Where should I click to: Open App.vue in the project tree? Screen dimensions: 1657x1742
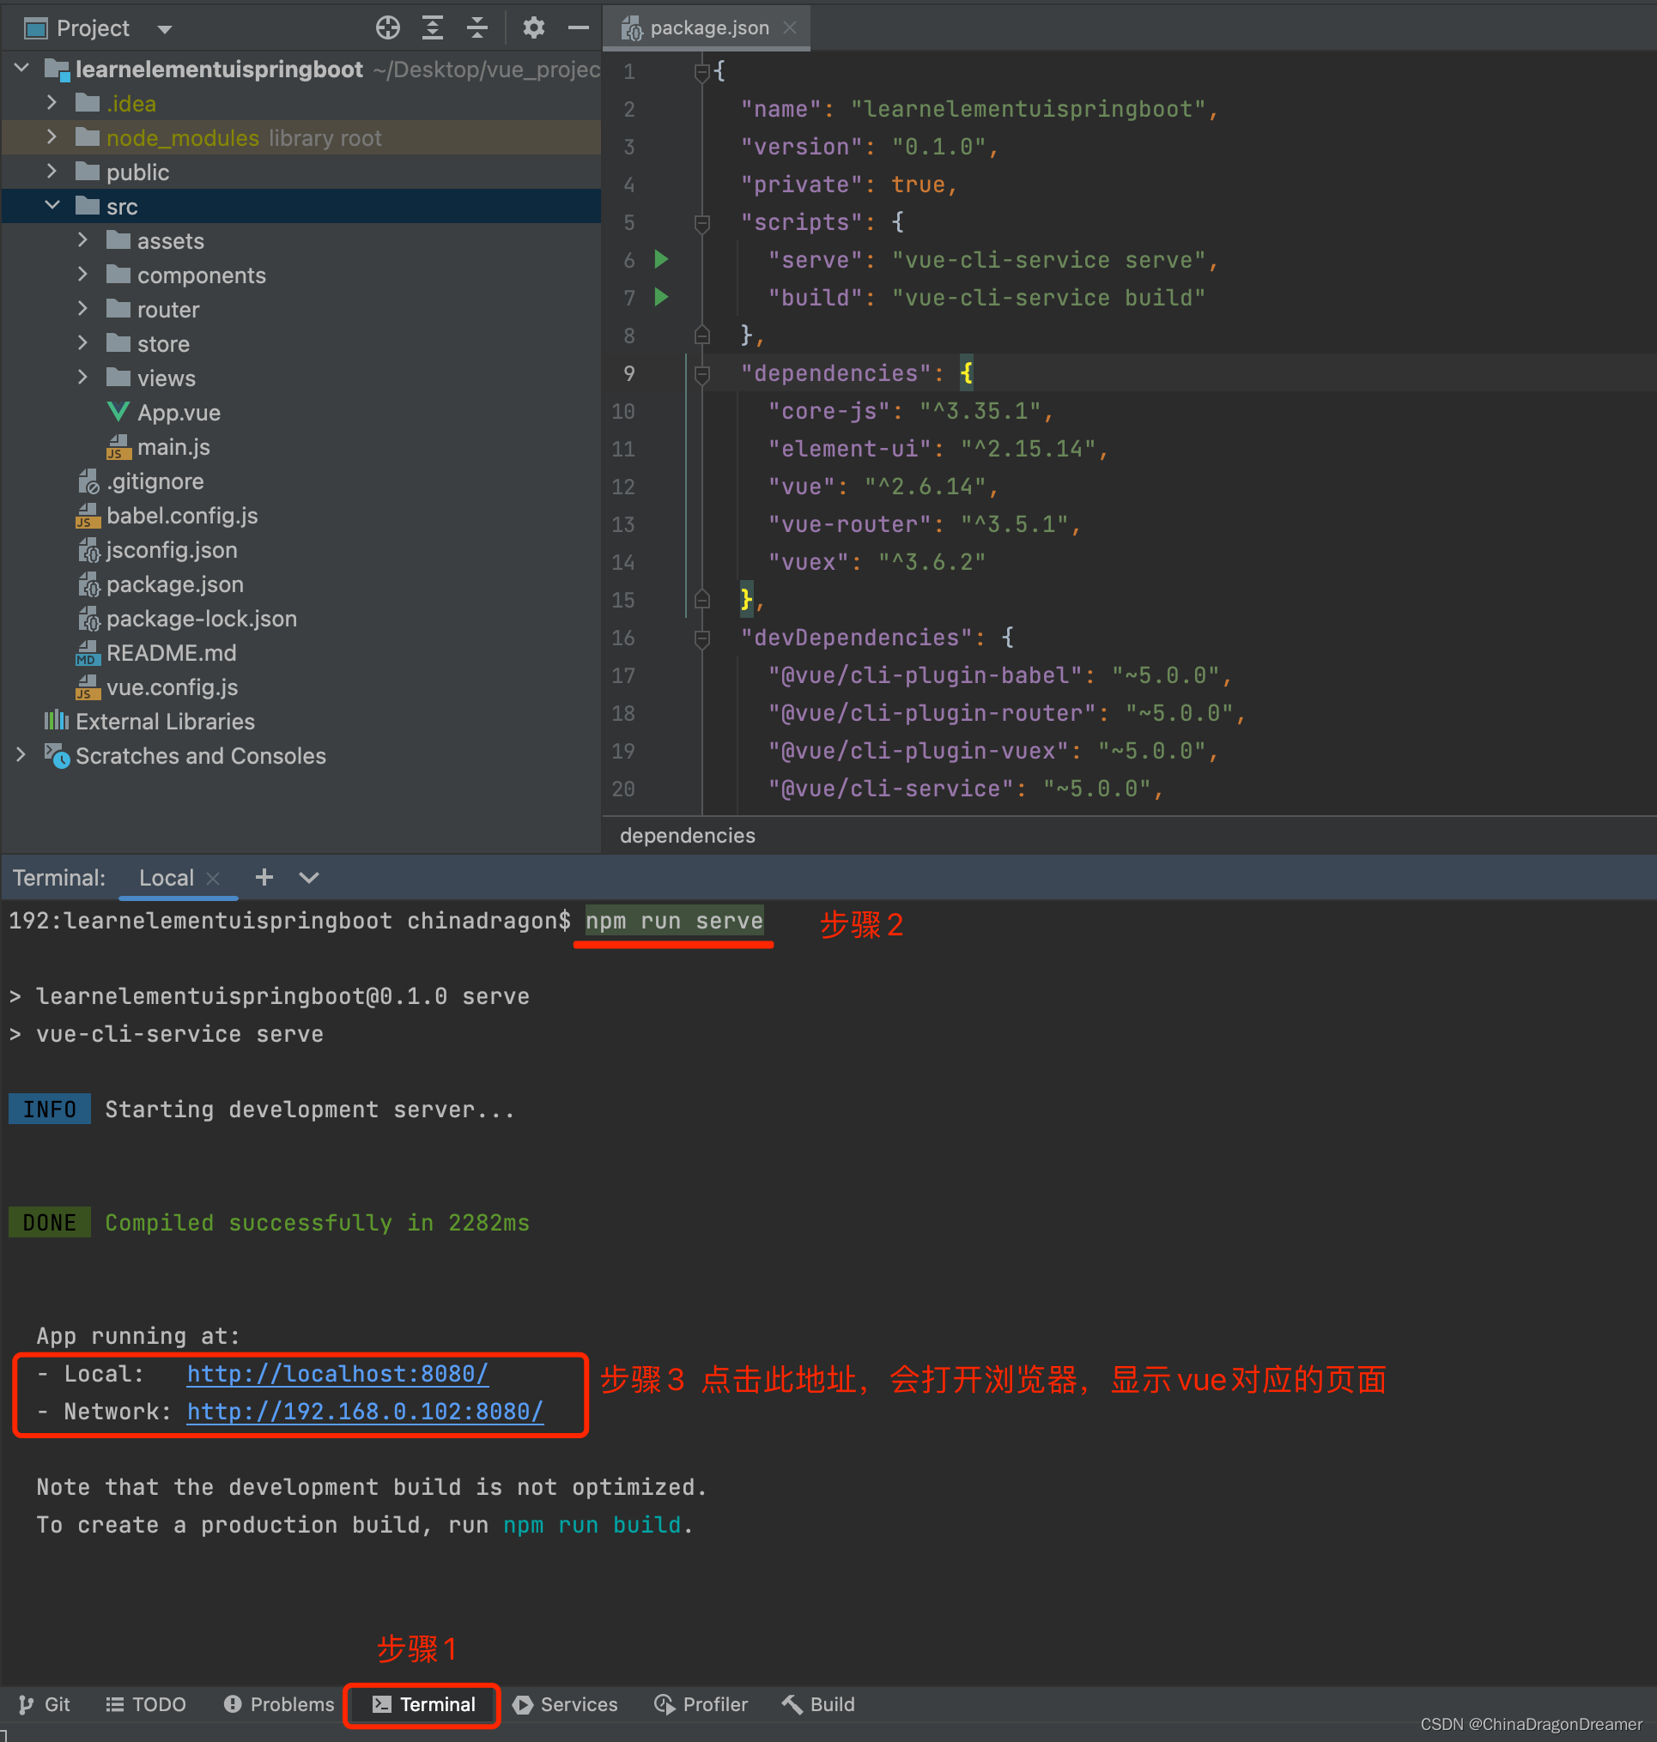click(179, 414)
